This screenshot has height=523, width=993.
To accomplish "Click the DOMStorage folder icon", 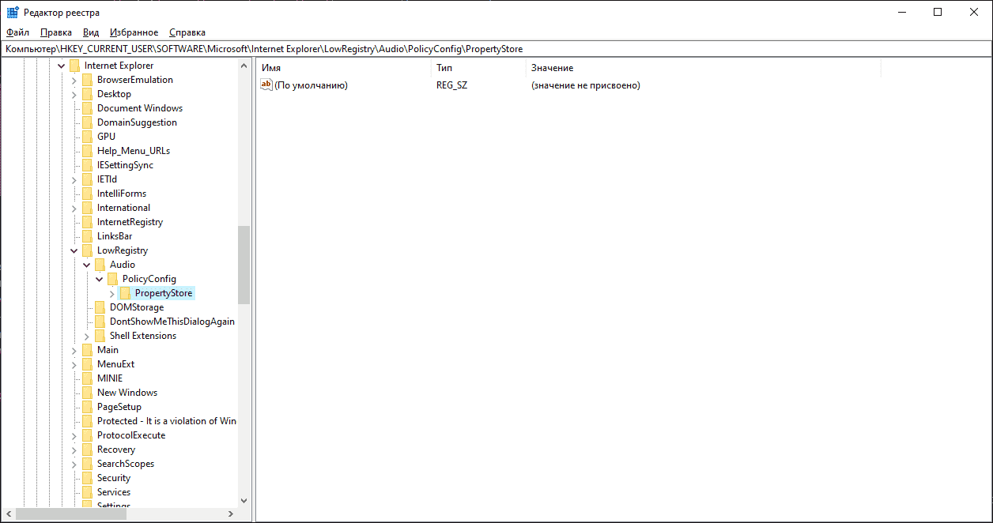I will click(x=100, y=307).
